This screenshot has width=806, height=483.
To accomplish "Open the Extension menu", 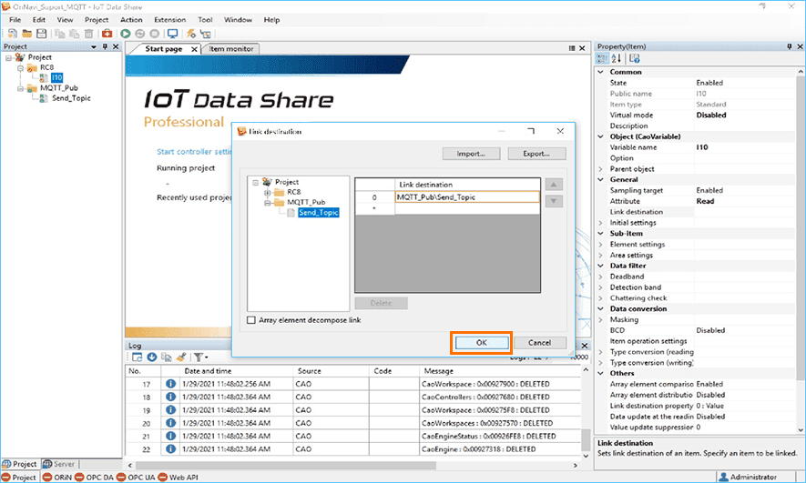I will click(x=169, y=20).
